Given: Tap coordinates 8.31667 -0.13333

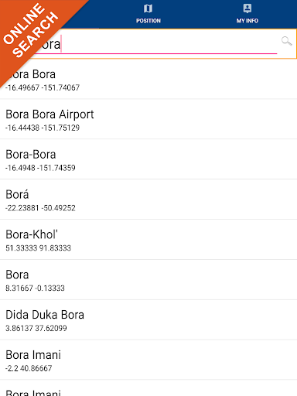Looking at the screenshot, I should tap(35, 288).
